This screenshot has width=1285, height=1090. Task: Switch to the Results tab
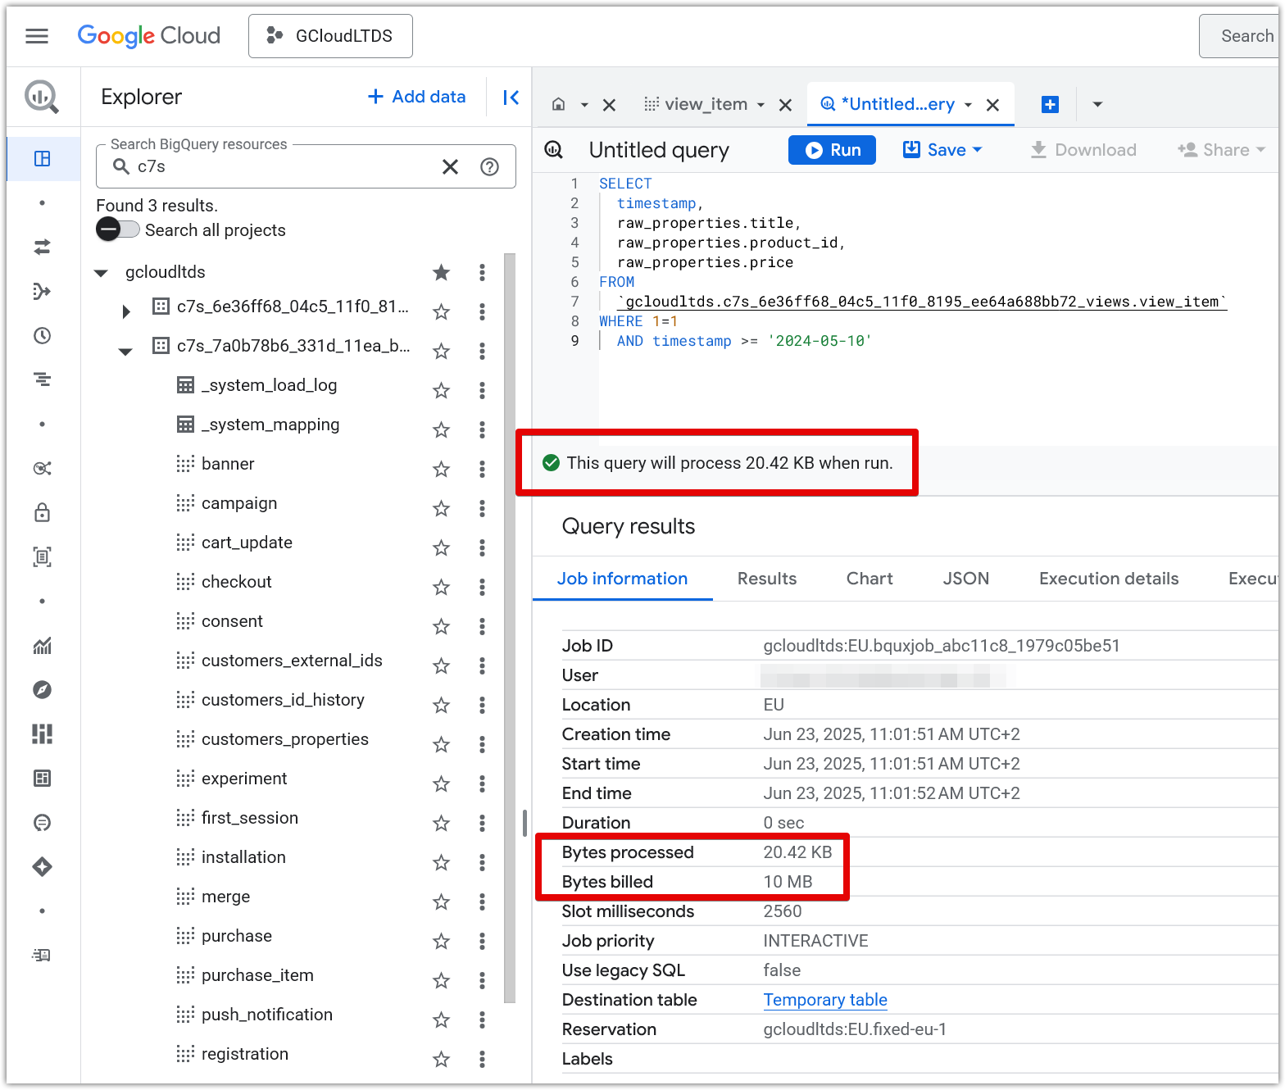tap(767, 579)
